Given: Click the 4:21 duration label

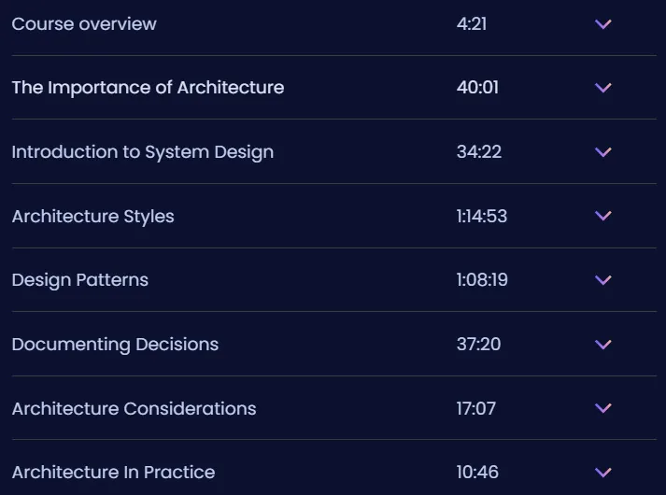Looking at the screenshot, I should pos(472,23).
